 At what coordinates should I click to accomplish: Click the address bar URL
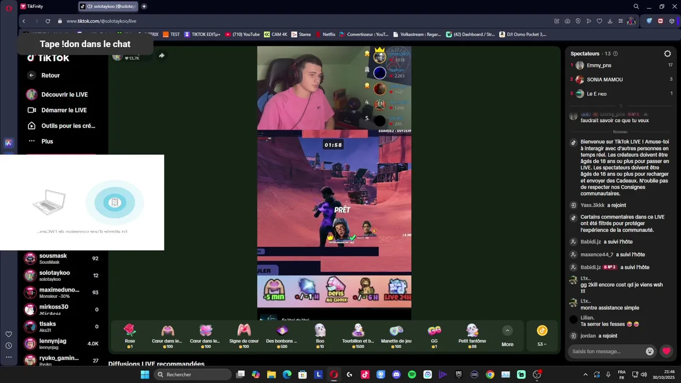(101, 21)
